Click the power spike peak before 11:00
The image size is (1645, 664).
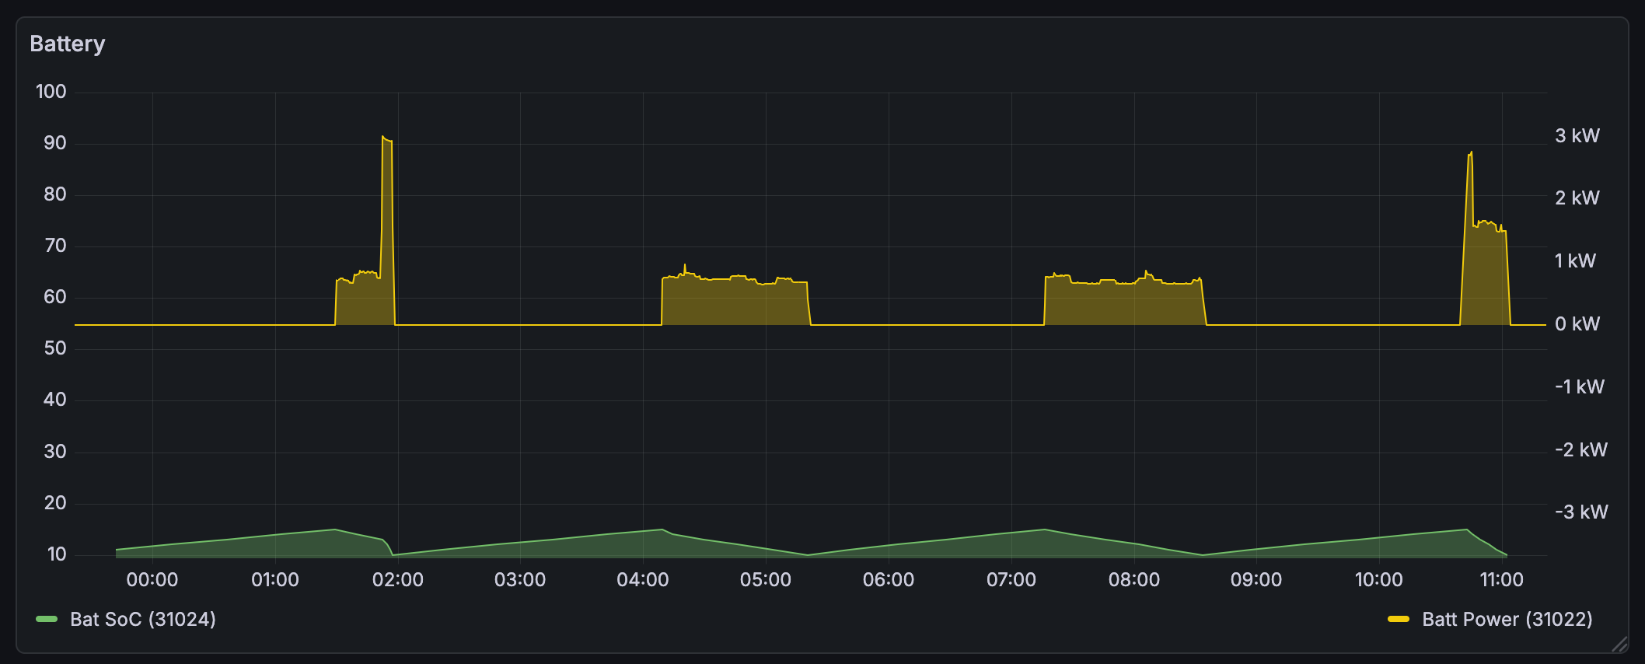point(1469,154)
